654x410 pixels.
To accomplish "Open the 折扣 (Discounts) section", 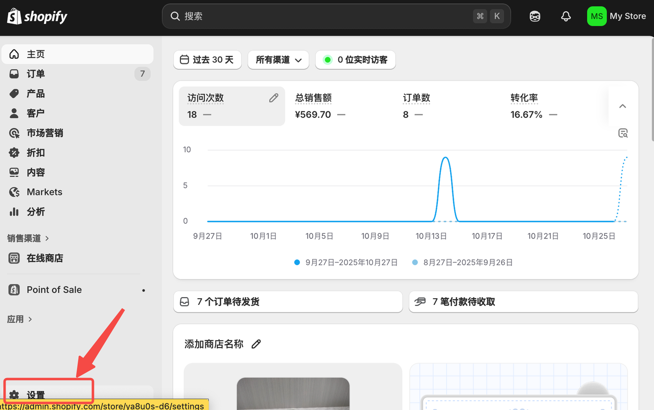I will click(x=13, y=152).
